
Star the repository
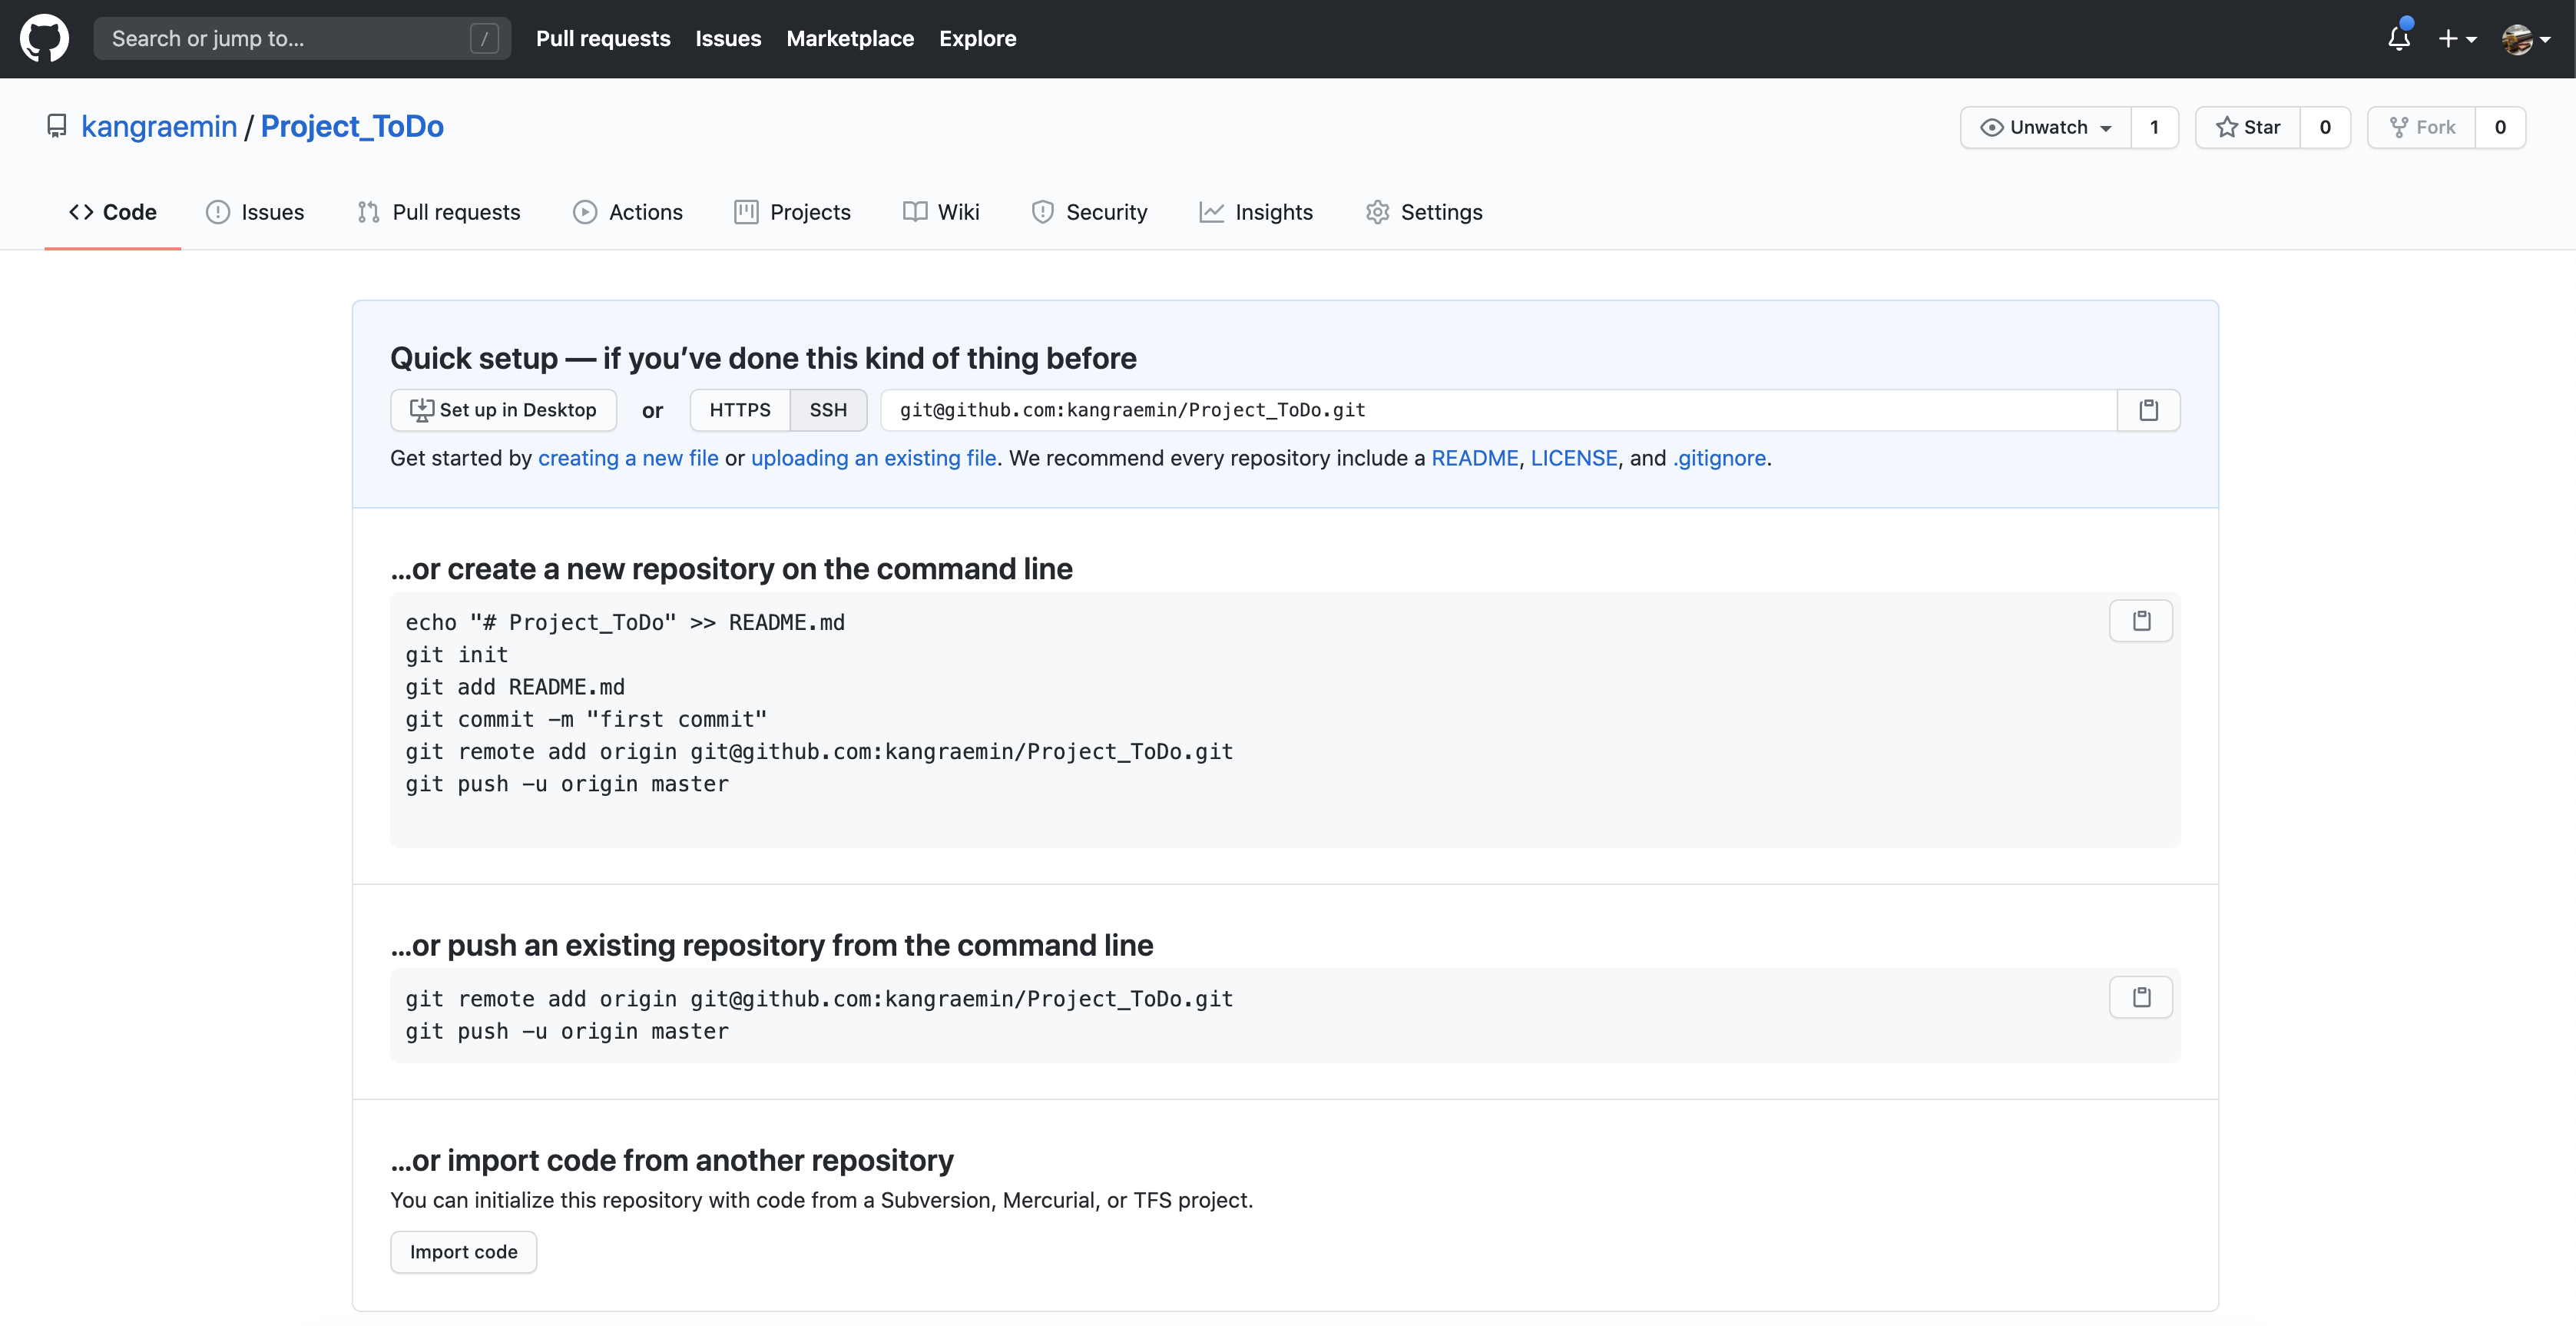pyautogui.click(x=2247, y=127)
